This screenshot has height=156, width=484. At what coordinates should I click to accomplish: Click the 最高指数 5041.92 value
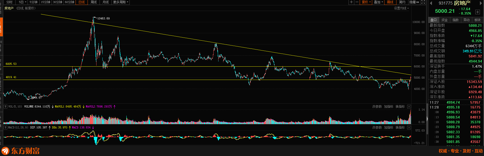[x=475, y=56]
